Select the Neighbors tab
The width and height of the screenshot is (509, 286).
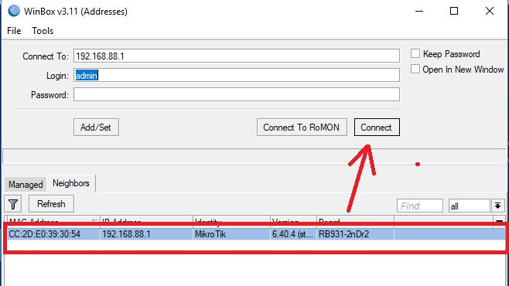click(x=70, y=183)
